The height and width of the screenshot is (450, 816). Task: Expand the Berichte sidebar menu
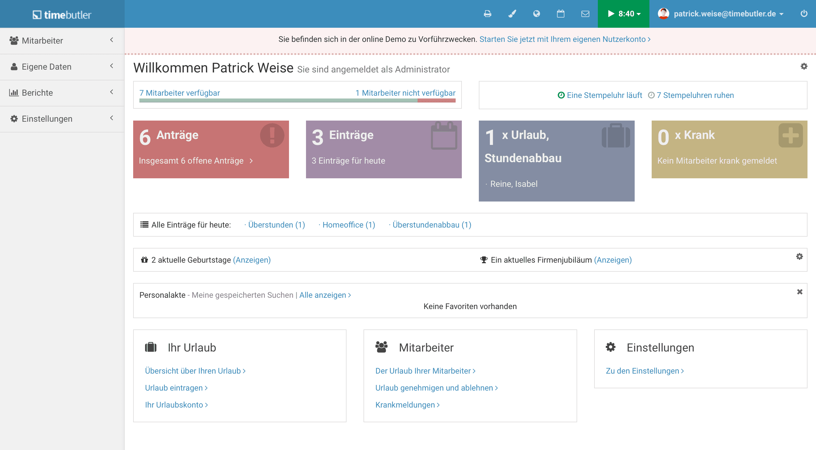pyautogui.click(x=62, y=92)
